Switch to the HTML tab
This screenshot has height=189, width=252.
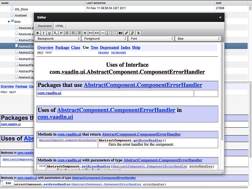pos(59,26)
